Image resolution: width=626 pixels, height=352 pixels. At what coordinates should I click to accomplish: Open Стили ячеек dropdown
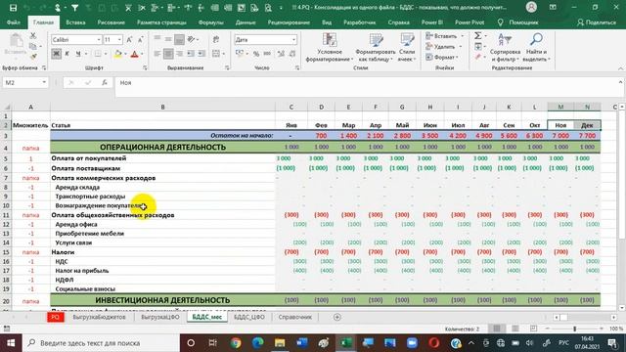(x=407, y=48)
